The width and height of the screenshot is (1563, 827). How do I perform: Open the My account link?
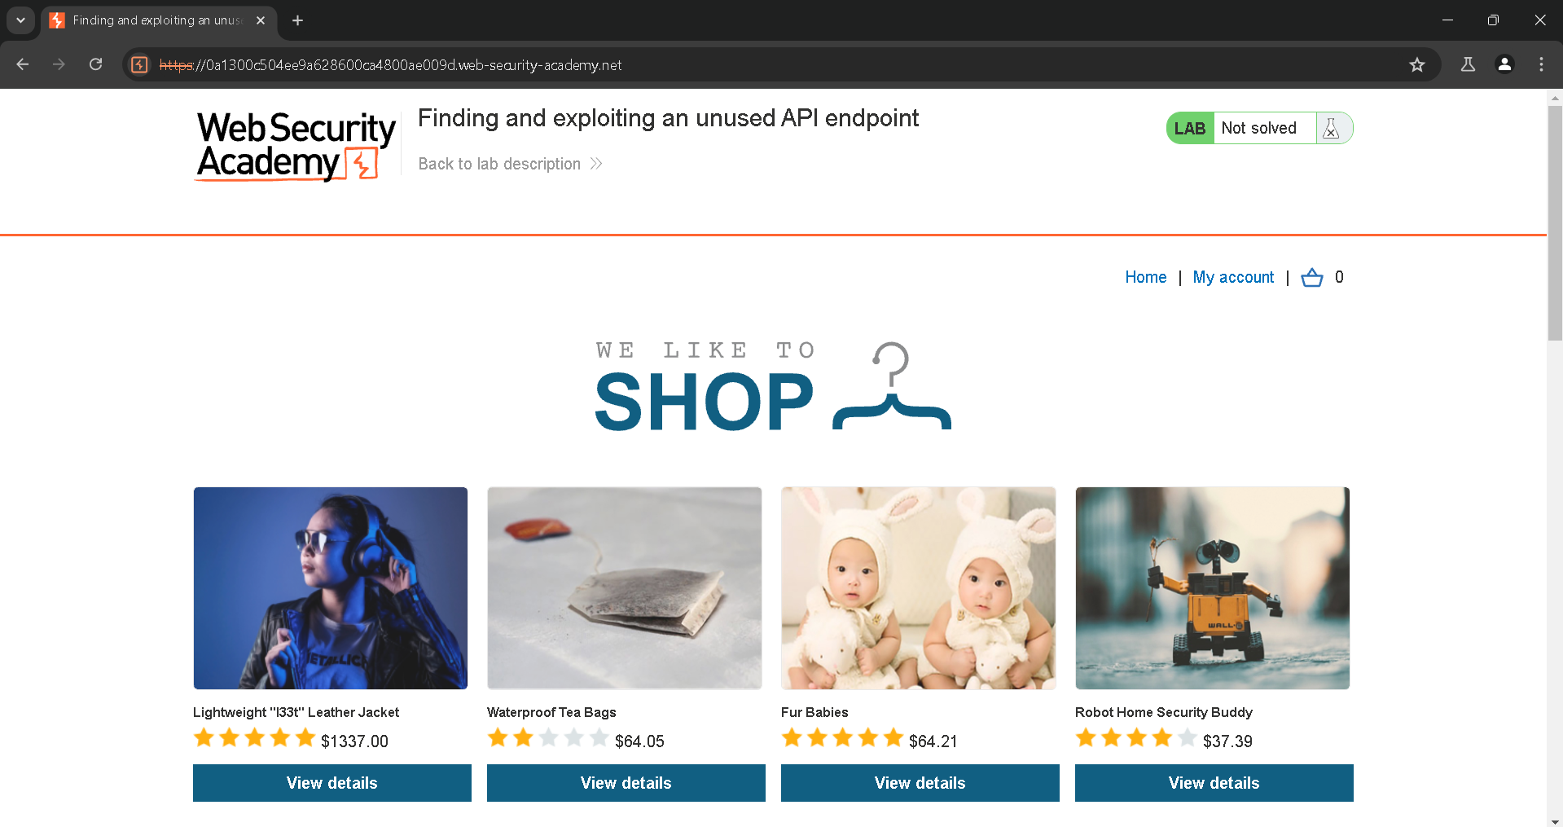(x=1233, y=278)
